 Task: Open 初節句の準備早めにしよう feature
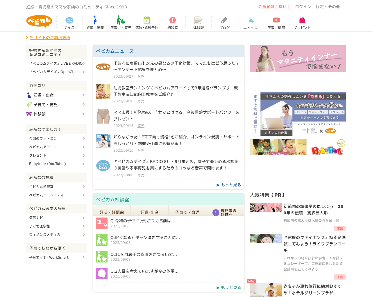point(313,210)
